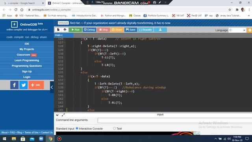252x142 pixels.
Task: Open the Terms of Use footer link
Action: 31,133
